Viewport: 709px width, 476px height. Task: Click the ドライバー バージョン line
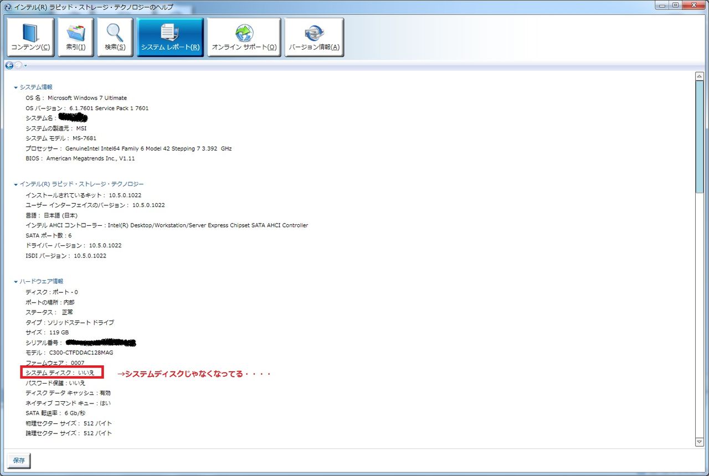click(x=74, y=246)
